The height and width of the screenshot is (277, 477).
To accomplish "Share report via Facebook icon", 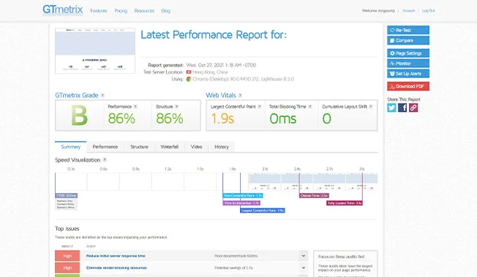I will point(402,107).
